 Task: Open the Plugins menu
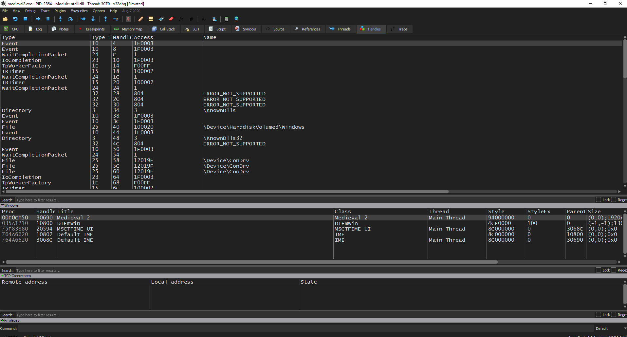click(x=60, y=11)
